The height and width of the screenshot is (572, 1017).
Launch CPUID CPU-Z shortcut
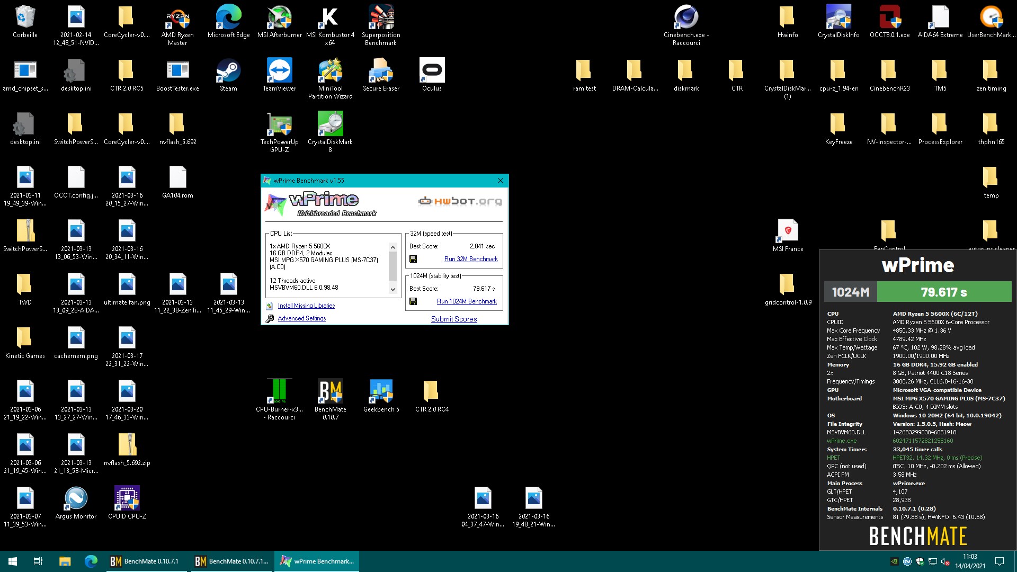click(127, 503)
